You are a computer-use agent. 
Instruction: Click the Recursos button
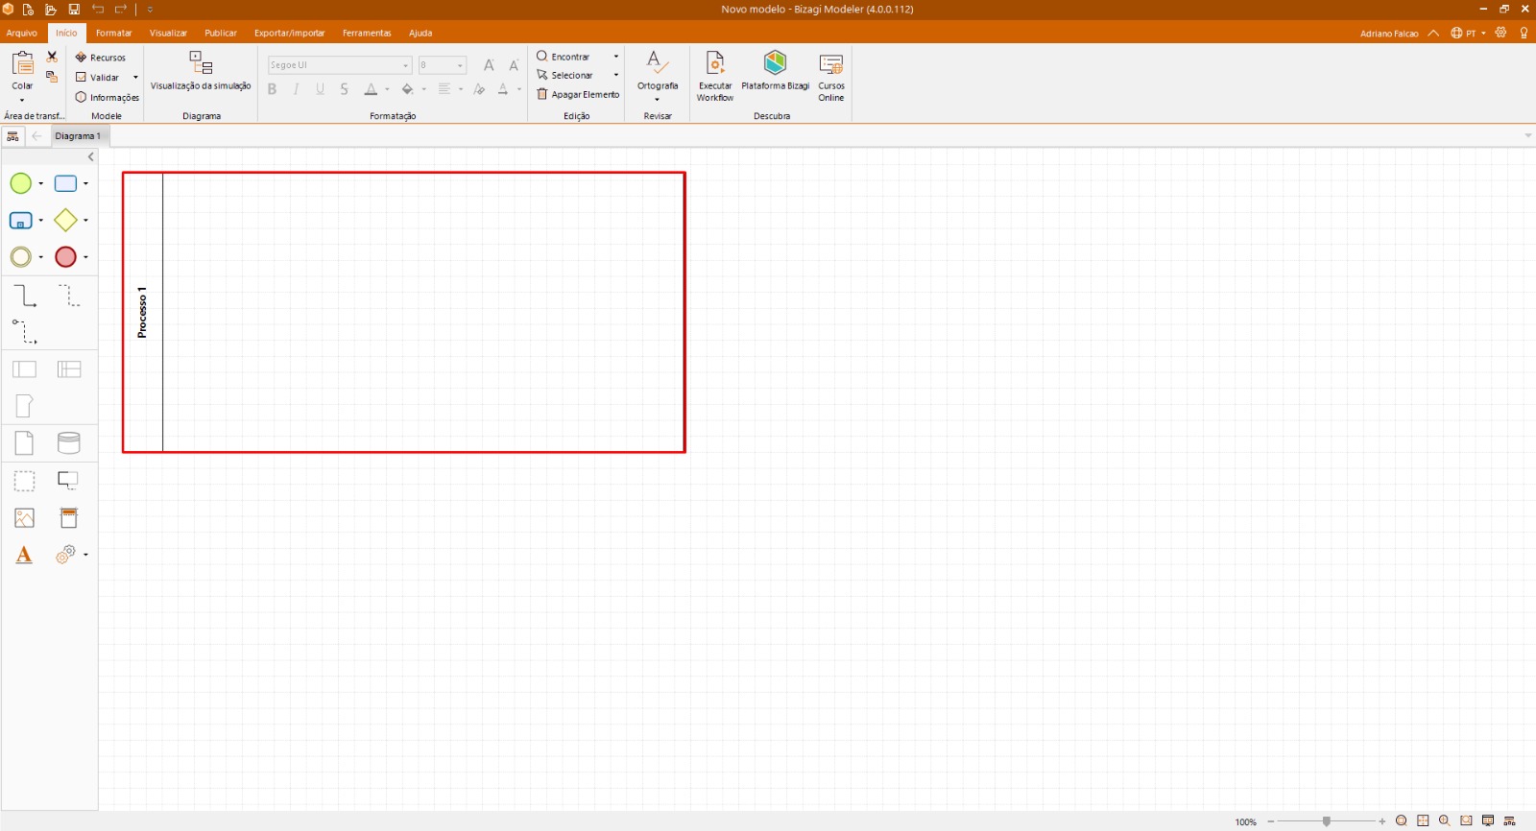pos(101,58)
